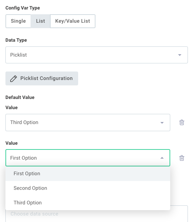
Task: Click the Data Type label
Action: pyautogui.click(x=16, y=40)
